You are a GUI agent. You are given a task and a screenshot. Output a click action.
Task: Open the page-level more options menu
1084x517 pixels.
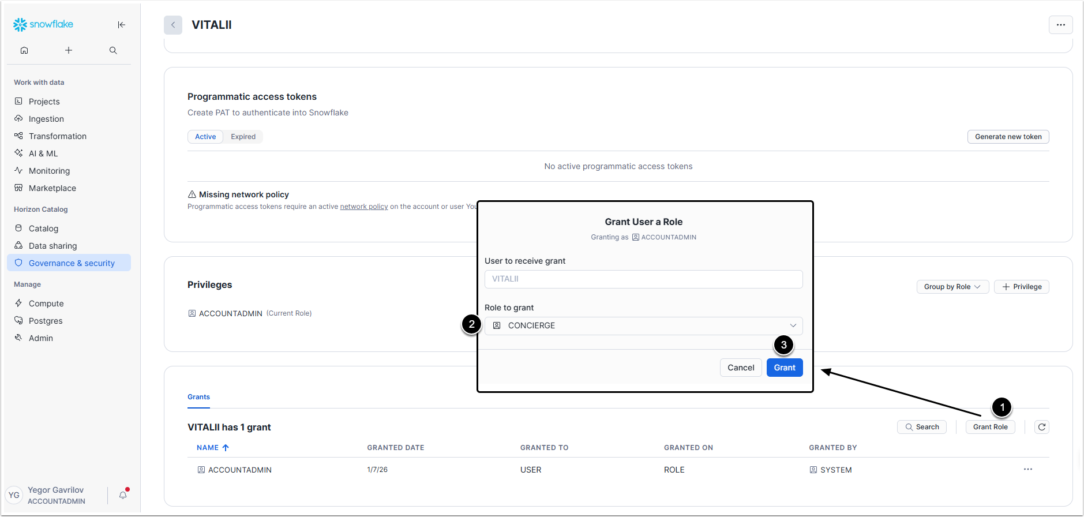[1060, 25]
